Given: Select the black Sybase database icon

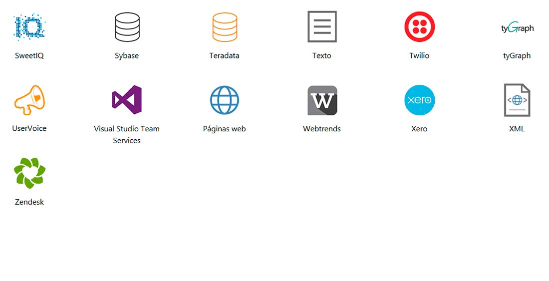Looking at the screenshot, I should pos(127,27).
